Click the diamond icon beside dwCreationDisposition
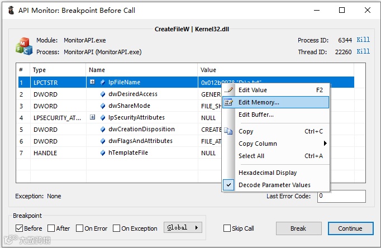 tap(103, 130)
